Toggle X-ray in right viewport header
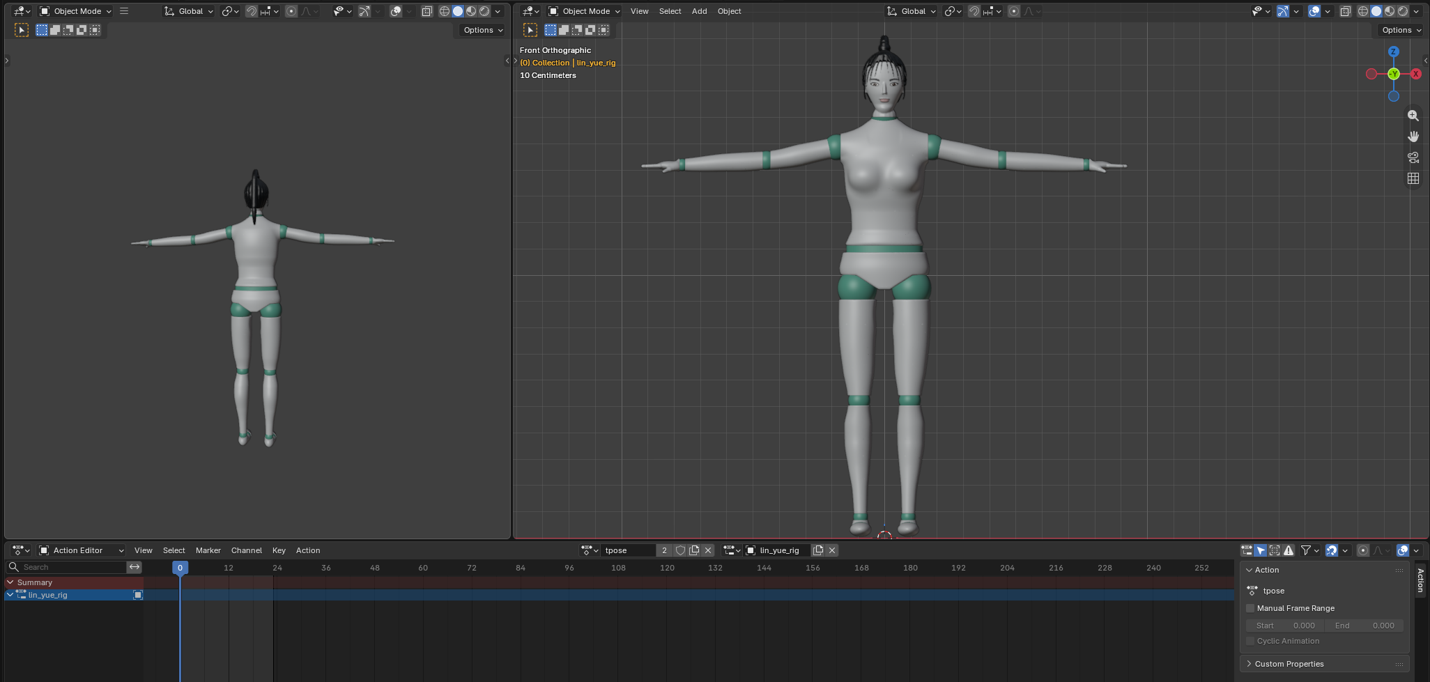This screenshot has width=1430, height=682. [x=1346, y=11]
